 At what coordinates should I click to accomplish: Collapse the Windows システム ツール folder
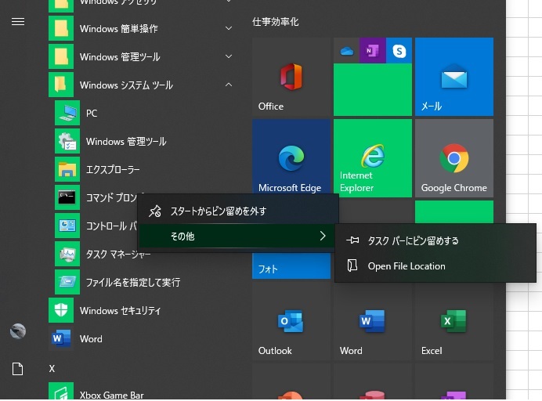[x=229, y=85]
